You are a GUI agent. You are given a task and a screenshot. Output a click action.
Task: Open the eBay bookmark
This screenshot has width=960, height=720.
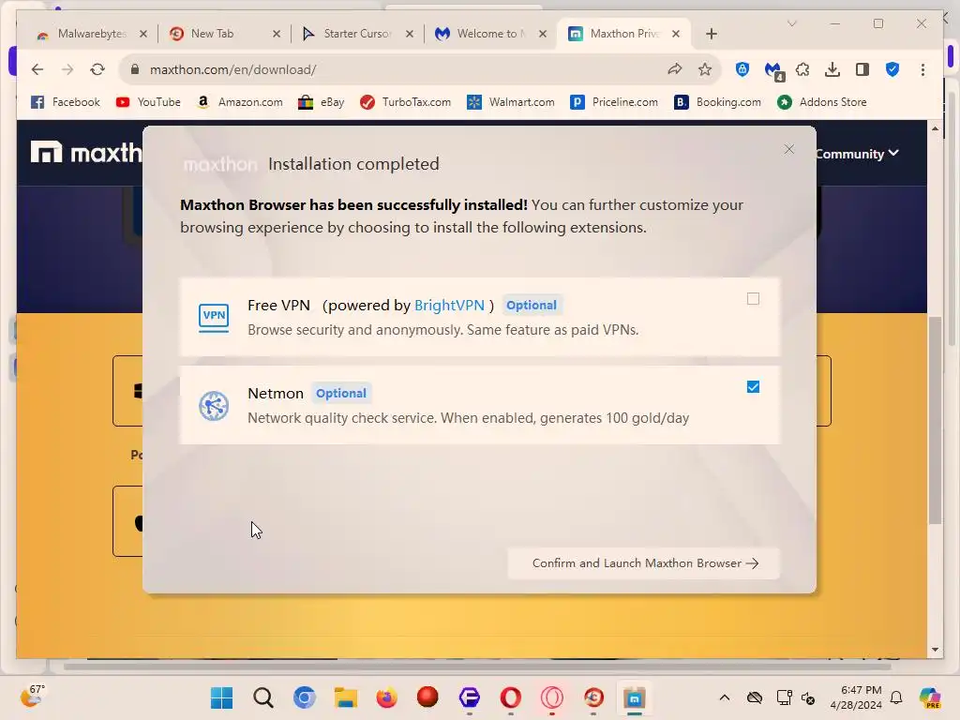(x=321, y=102)
